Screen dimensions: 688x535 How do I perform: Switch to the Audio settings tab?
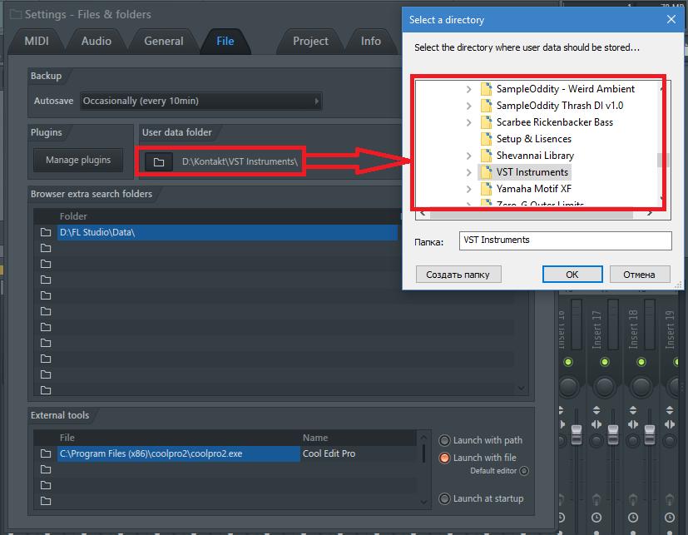click(x=97, y=42)
